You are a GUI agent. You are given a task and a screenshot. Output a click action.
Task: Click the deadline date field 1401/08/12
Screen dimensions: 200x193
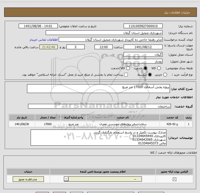143,47
